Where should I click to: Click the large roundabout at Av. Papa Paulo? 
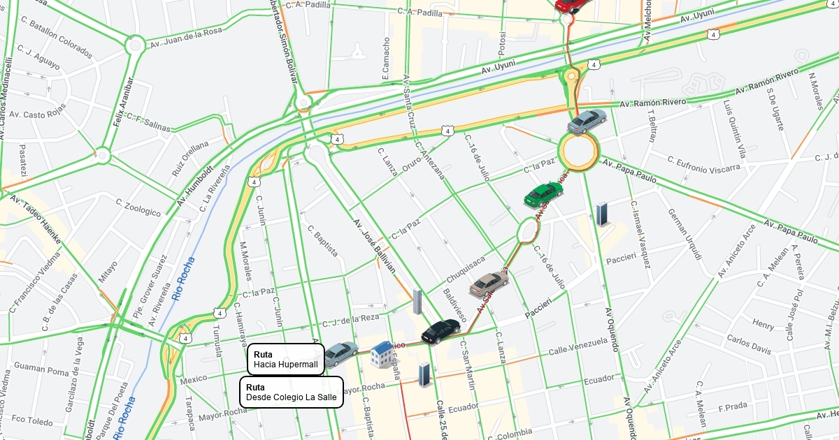[580, 151]
